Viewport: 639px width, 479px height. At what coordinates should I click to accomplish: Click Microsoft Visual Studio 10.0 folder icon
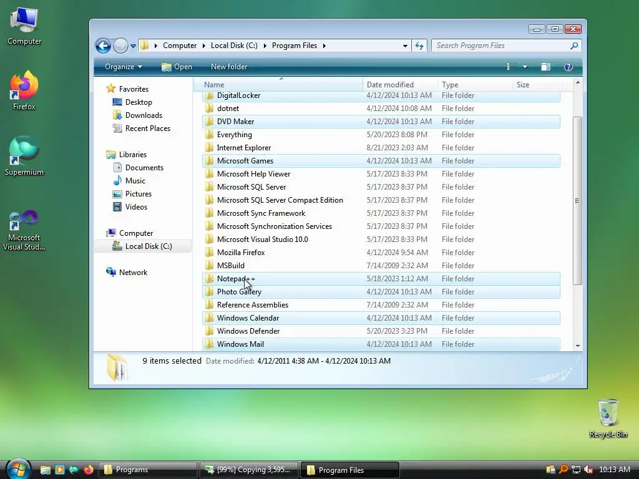click(210, 239)
